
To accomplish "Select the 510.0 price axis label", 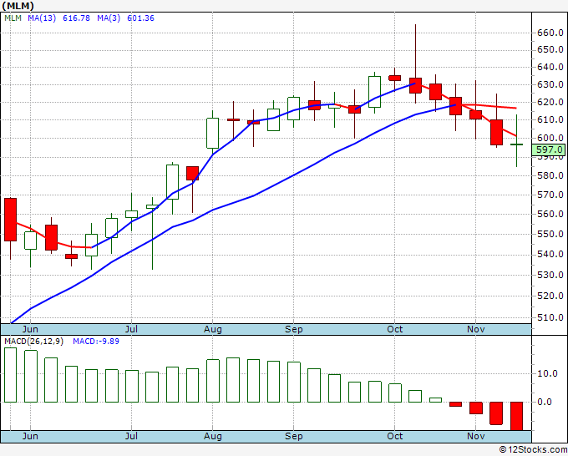I will 550,317.
